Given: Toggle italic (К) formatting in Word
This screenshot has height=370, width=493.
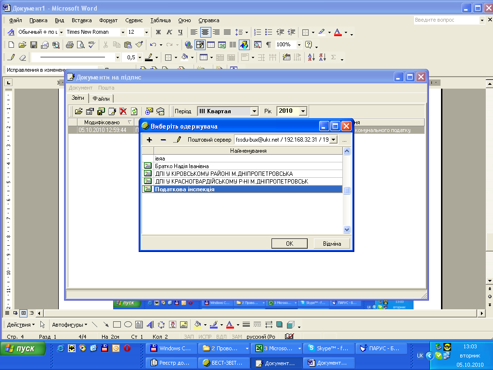Looking at the screenshot, I should tap(169, 32).
